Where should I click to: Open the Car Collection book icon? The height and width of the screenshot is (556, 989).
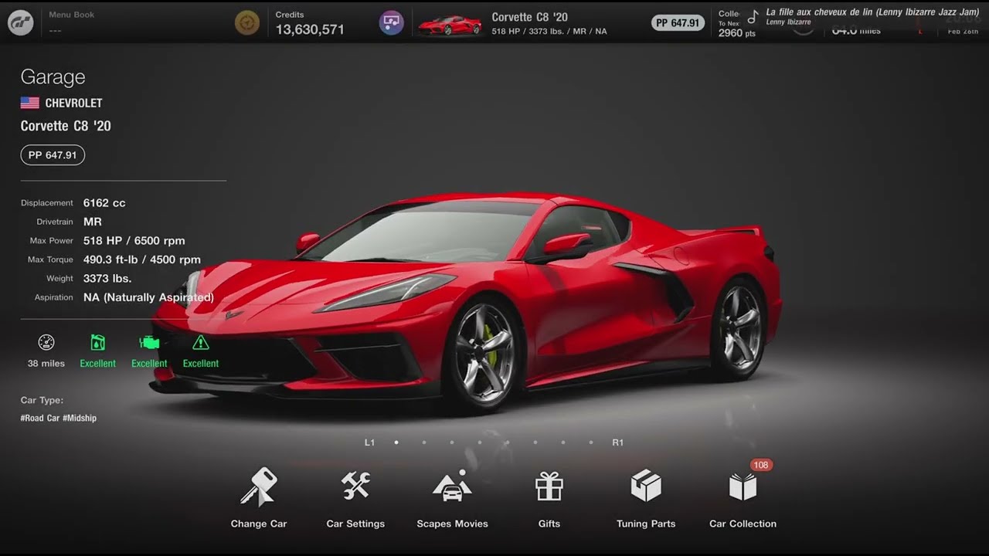pos(743,486)
